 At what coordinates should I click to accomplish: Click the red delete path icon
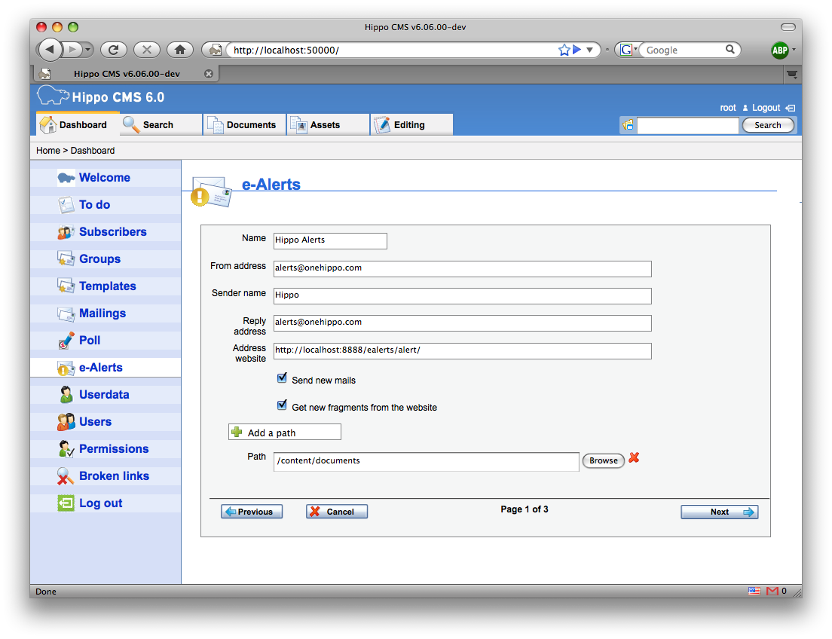pyautogui.click(x=634, y=458)
